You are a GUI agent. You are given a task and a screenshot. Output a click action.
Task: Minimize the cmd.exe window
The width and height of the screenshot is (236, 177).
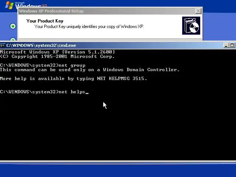click(226, 45)
